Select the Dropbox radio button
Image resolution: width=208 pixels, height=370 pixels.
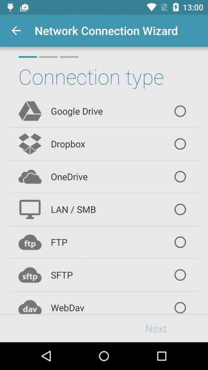pos(180,144)
